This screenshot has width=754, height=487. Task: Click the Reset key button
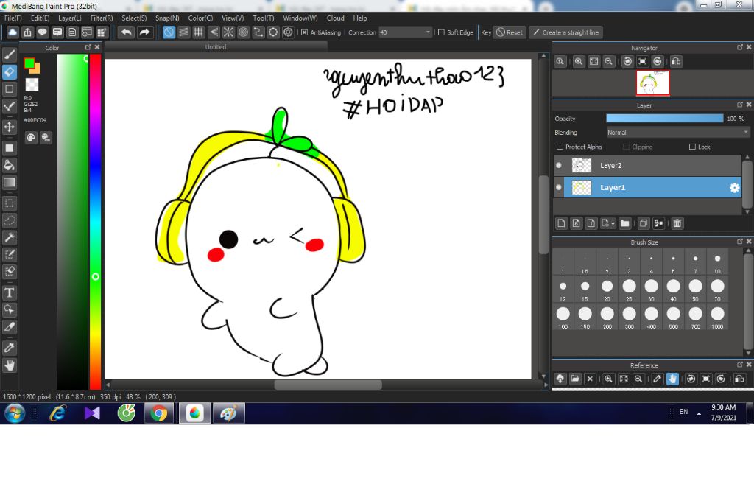point(510,32)
